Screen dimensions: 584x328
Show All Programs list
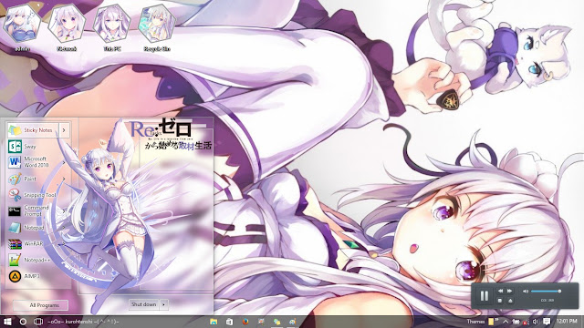click(41, 305)
